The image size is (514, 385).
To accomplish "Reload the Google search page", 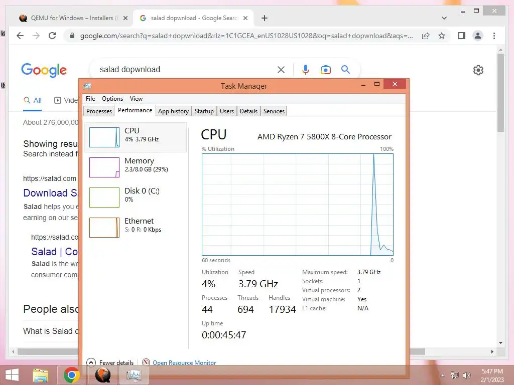I will [x=52, y=36].
